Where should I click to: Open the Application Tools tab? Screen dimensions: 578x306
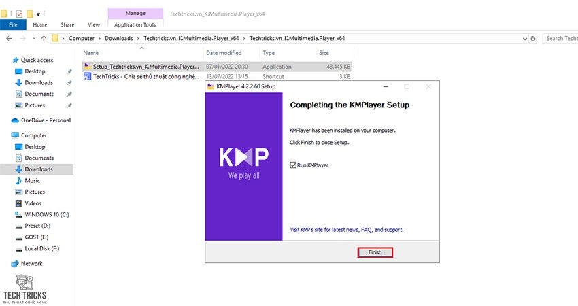click(x=135, y=24)
